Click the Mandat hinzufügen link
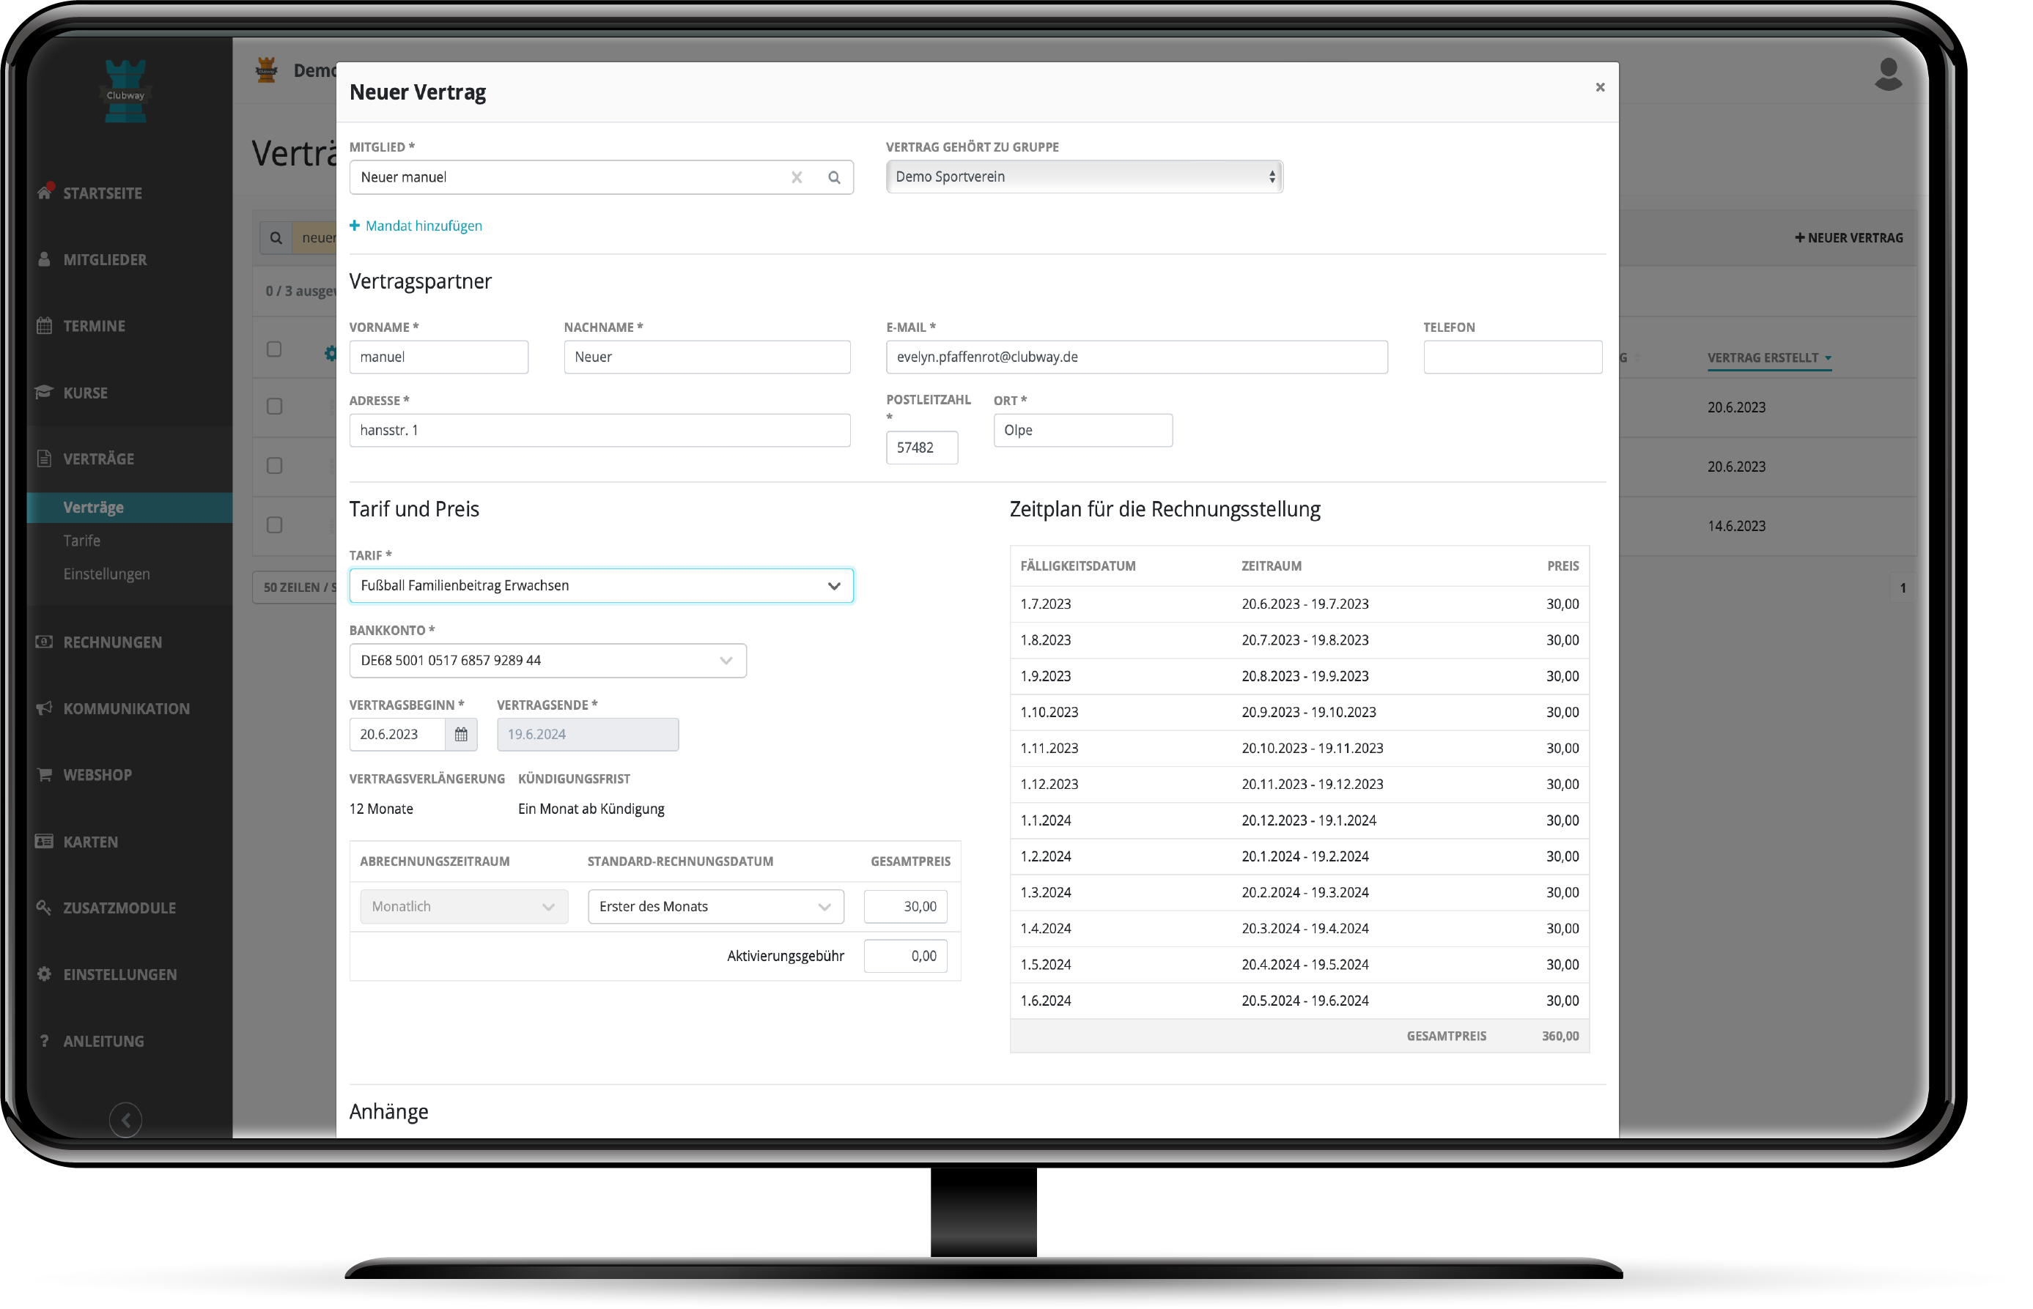The height and width of the screenshot is (1309, 2033). [416, 226]
